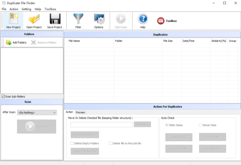Check Delete file to Recycle Bin
The image size is (241, 165).
(110, 143)
